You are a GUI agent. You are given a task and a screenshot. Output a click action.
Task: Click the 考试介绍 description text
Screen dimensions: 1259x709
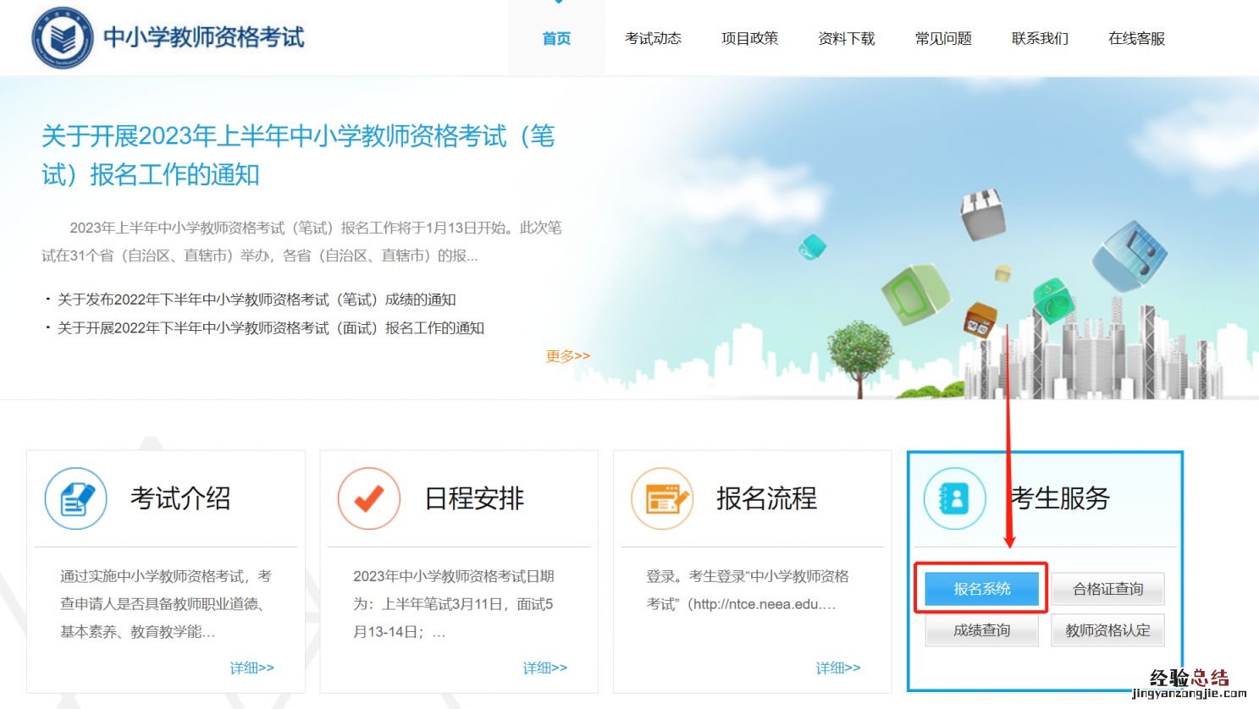166,604
